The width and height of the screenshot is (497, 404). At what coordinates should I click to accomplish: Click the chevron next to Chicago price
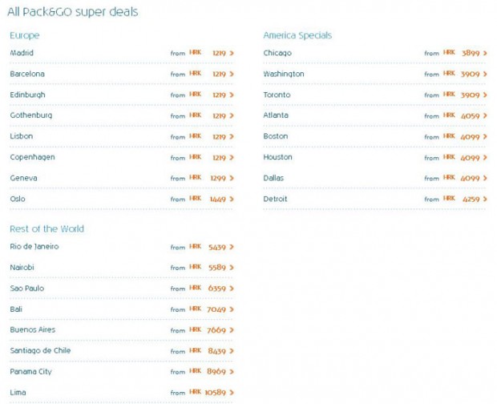pos(485,53)
